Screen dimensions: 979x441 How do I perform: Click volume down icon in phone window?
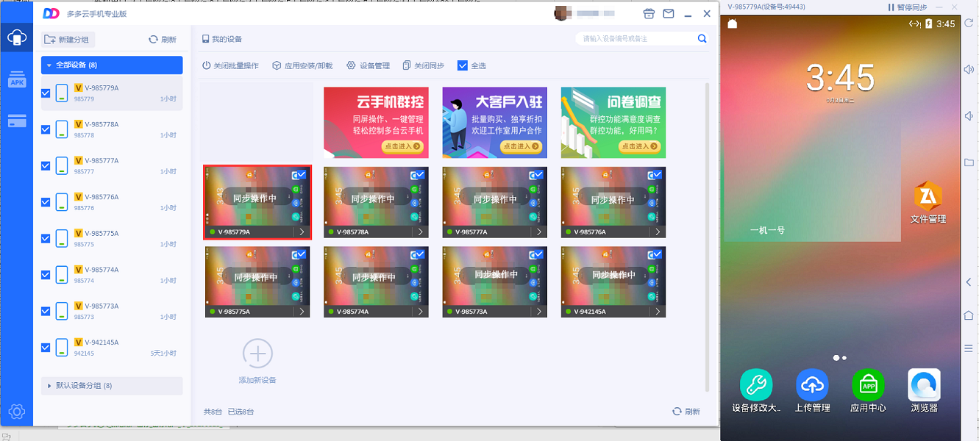click(969, 116)
